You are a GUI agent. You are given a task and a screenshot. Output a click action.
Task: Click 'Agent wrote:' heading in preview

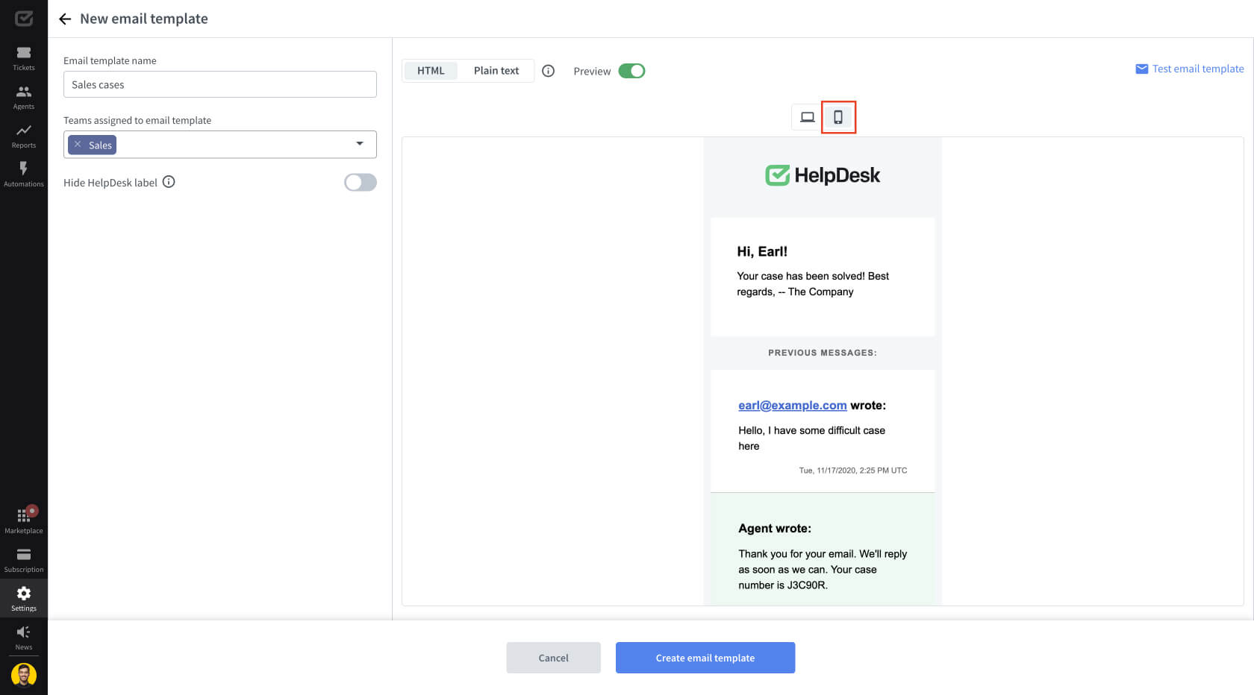(x=775, y=529)
